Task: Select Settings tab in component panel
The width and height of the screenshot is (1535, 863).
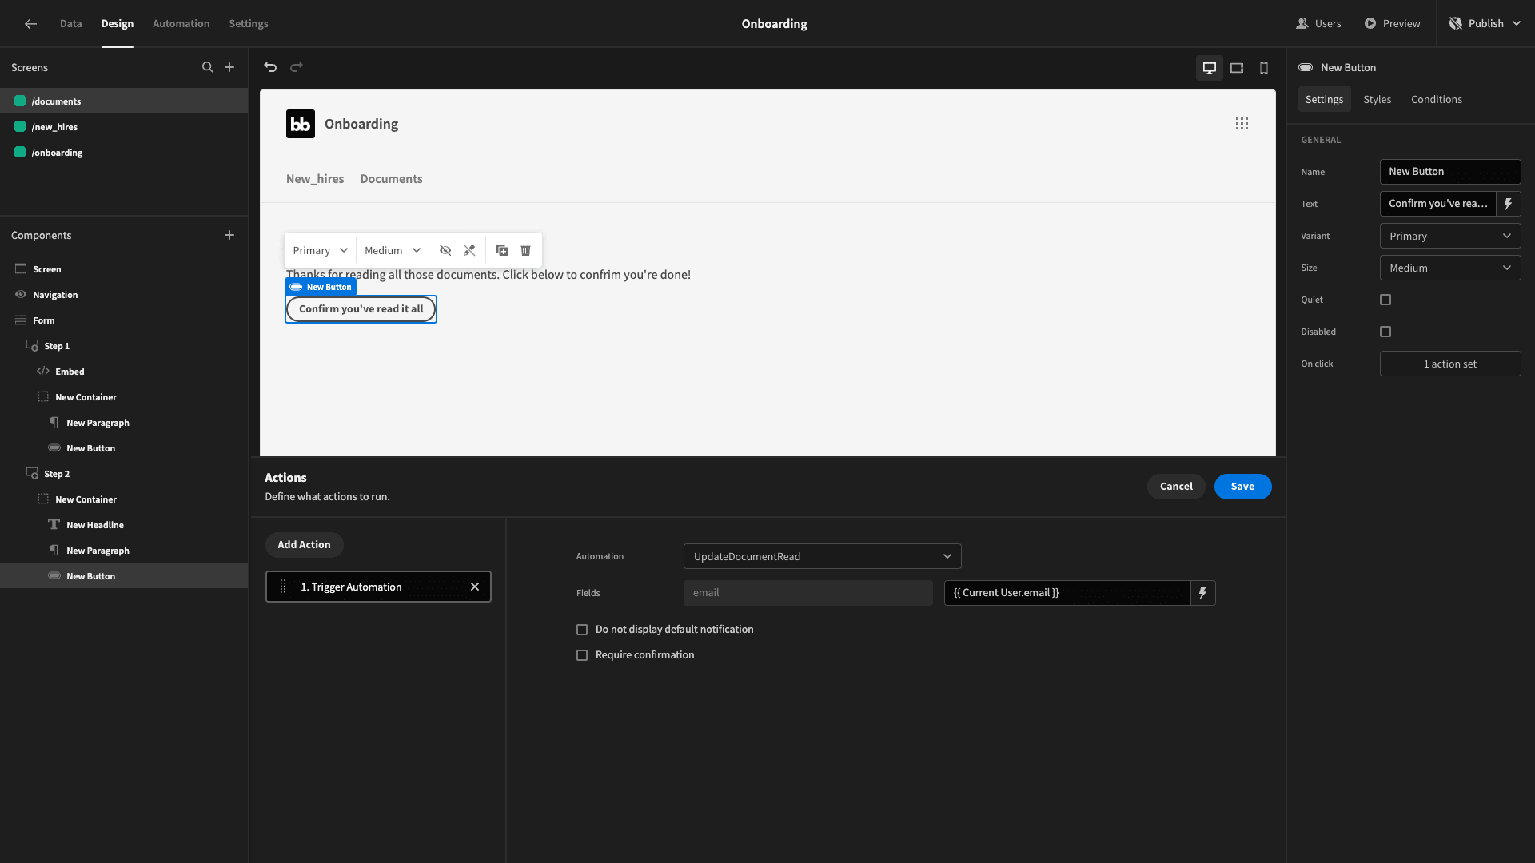Action: [x=1324, y=100]
